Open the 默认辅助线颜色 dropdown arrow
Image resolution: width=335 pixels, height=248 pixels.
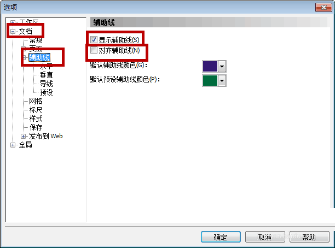pos(222,66)
